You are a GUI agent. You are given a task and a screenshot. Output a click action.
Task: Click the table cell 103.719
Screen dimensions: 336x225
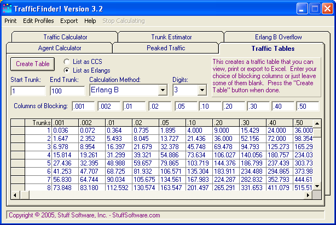click(199, 163)
